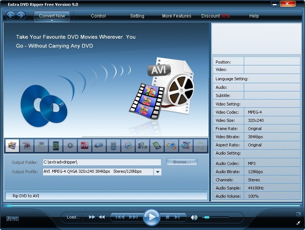Open the Discount 30% menu
The width and height of the screenshot is (305, 230).
coord(216,16)
